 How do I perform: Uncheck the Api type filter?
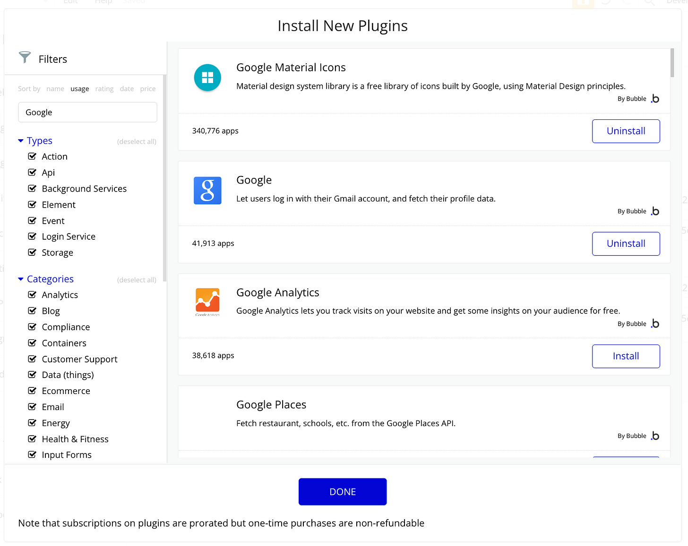coord(32,172)
